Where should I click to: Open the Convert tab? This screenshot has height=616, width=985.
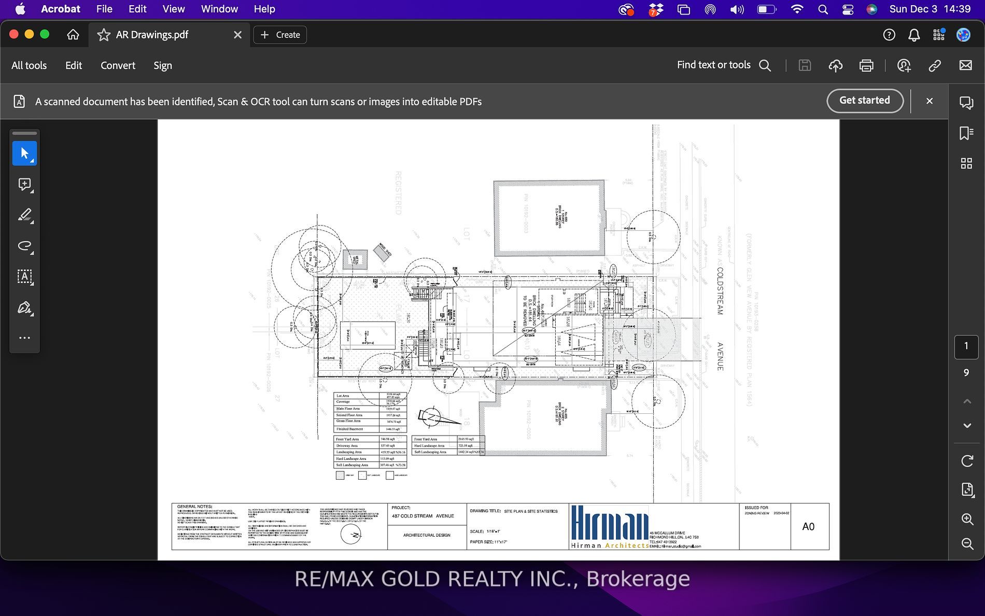pyautogui.click(x=118, y=65)
